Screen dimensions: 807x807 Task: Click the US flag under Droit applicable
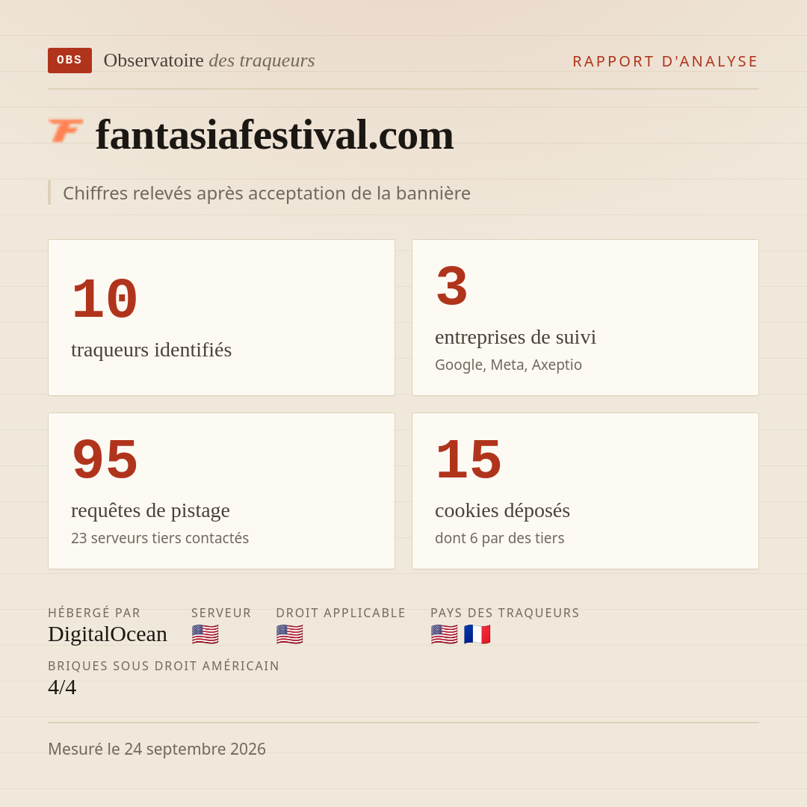[x=289, y=634]
